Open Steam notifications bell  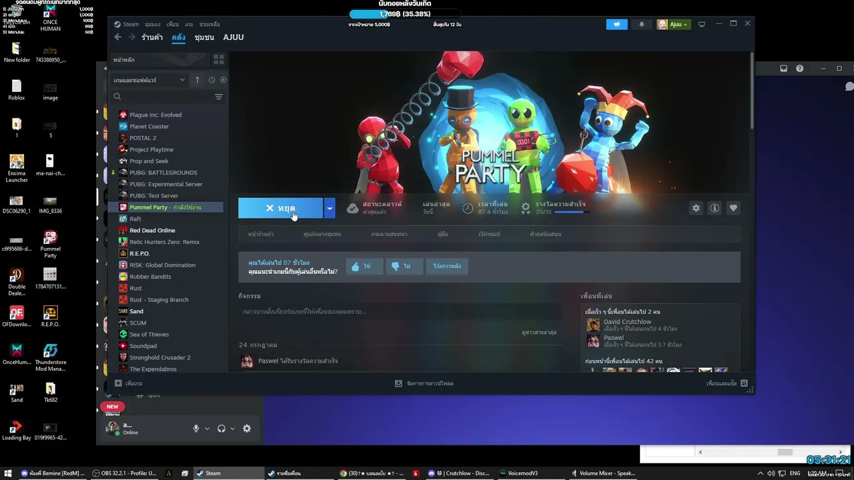642,25
